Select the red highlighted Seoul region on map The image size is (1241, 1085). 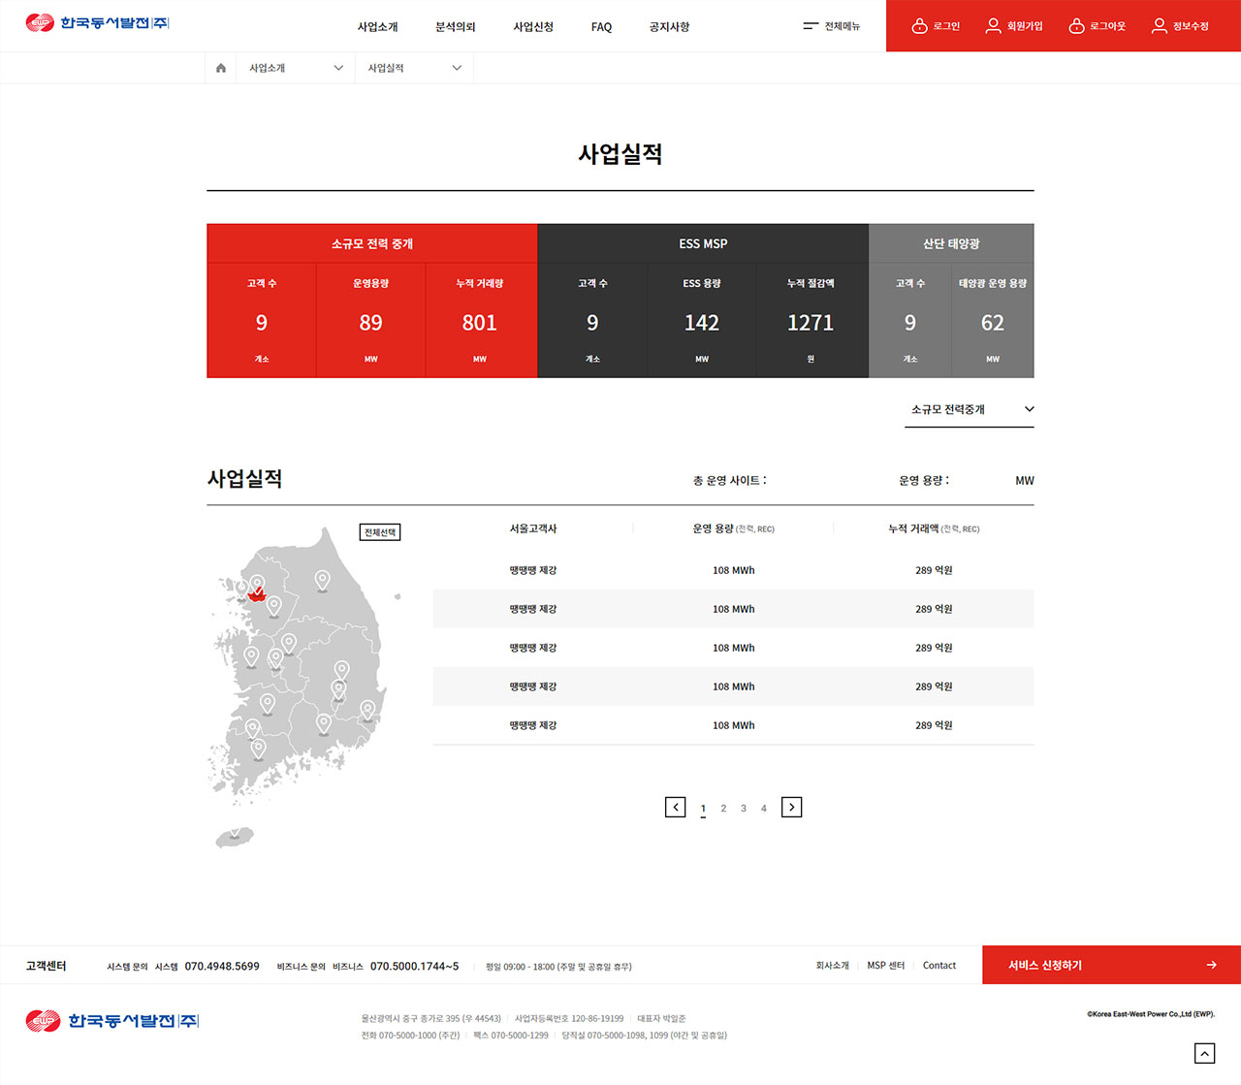pos(256,595)
